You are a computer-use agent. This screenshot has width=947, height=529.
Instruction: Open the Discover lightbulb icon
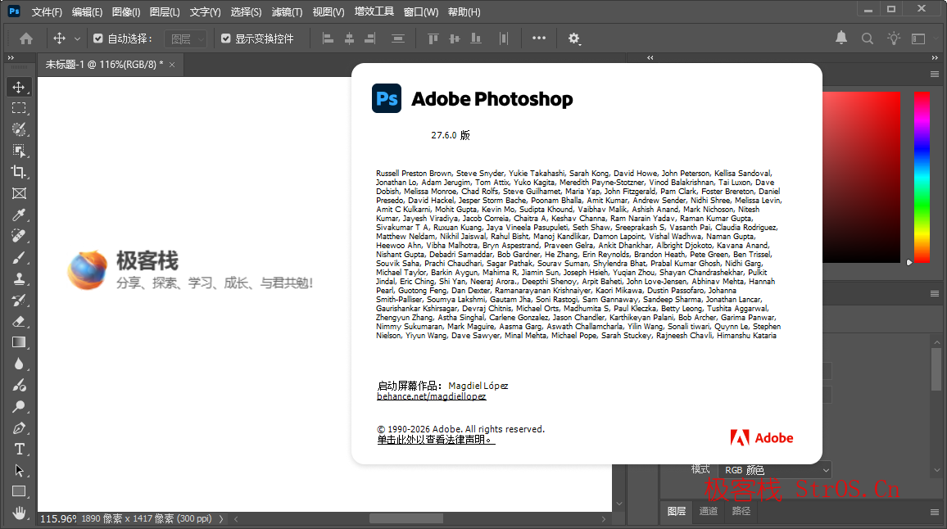[893, 38]
